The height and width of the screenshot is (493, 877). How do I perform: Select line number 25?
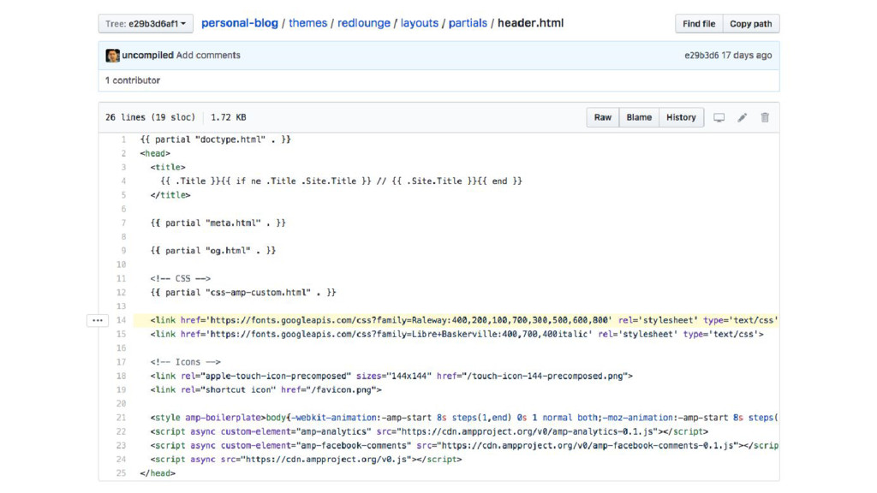pyautogui.click(x=121, y=472)
